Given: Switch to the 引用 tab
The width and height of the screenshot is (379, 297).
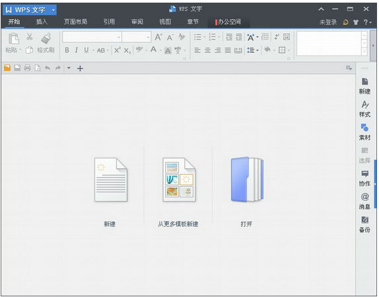Looking at the screenshot, I should click(x=109, y=22).
